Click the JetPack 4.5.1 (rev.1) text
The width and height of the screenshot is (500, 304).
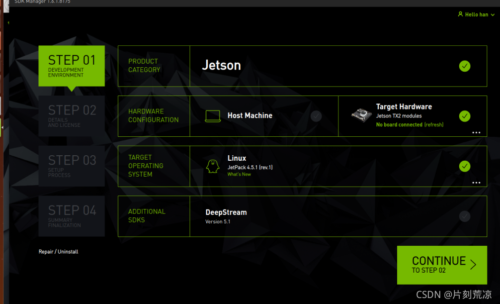(250, 167)
